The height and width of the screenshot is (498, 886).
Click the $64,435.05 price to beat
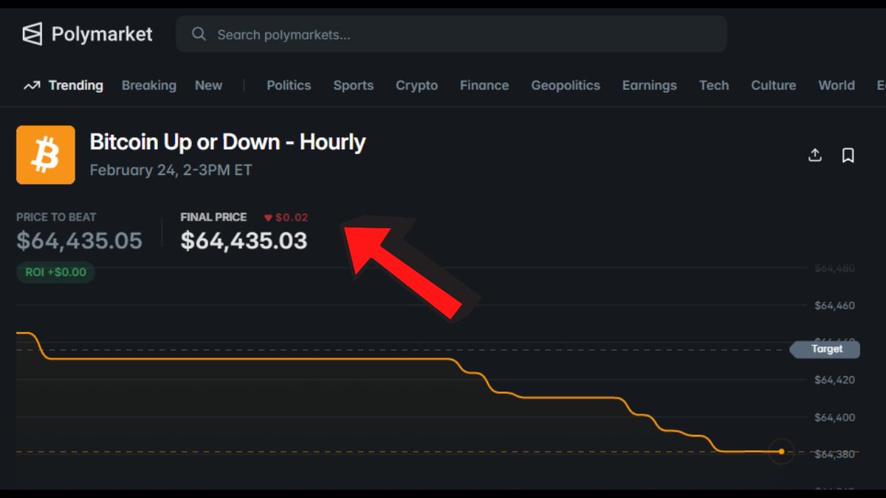pyautogui.click(x=79, y=241)
